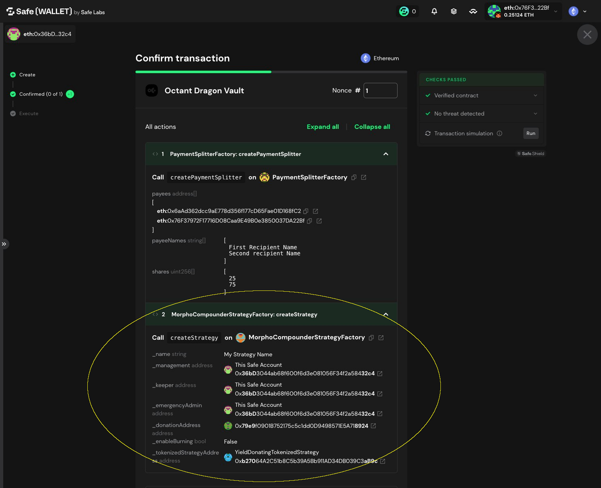Run the transaction simulation
The width and height of the screenshot is (601, 488).
point(531,133)
